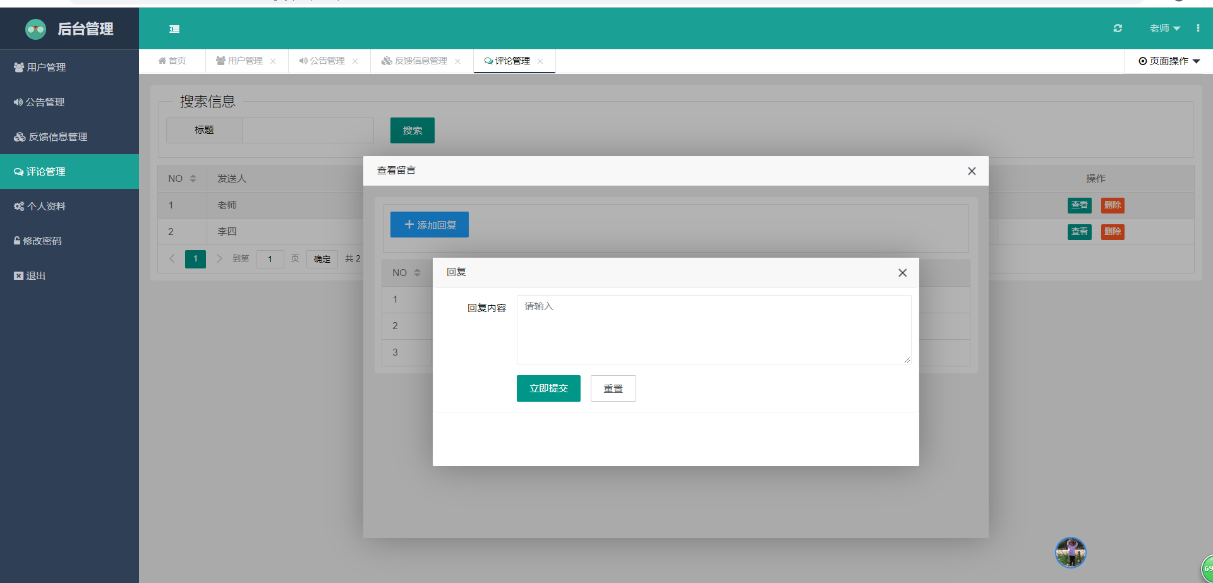The height and width of the screenshot is (583, 1213).
Task: Click the 李四 sender cell
Action: 227,232
